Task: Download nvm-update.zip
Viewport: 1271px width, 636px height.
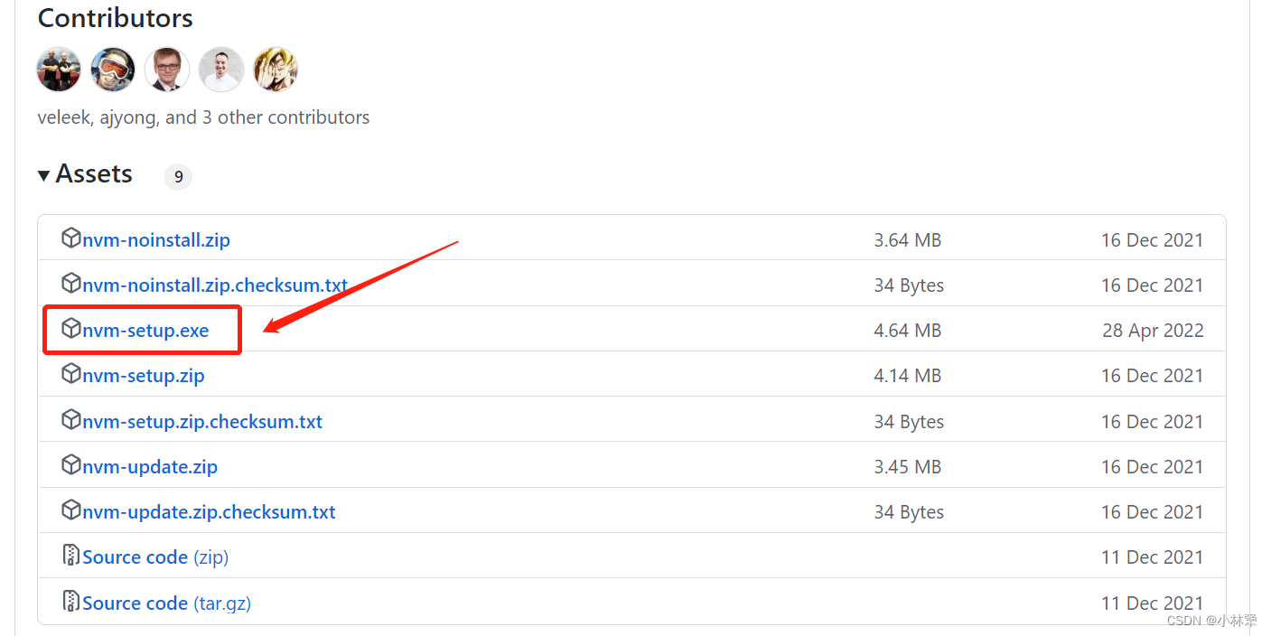Action: [x=150, y=467]
